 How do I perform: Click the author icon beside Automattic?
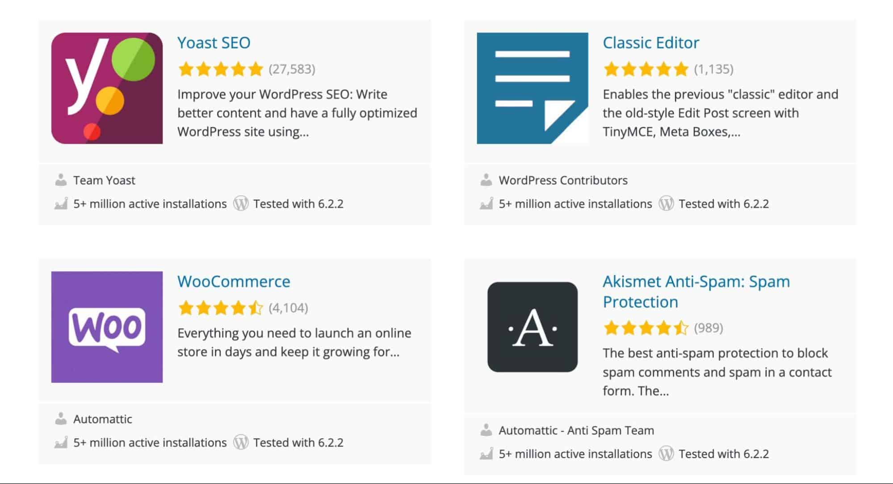(61, 419)
